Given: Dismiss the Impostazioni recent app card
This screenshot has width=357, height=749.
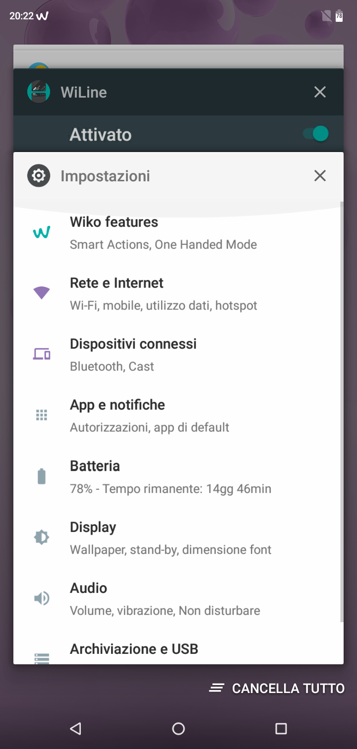Looking at the screenshot, I should point(320,175).
